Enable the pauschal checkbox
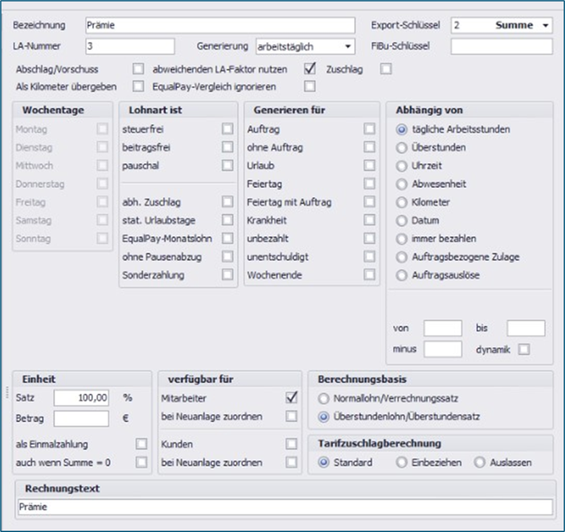This screenshot has width=565, height=532. click(x=227, y=165)
